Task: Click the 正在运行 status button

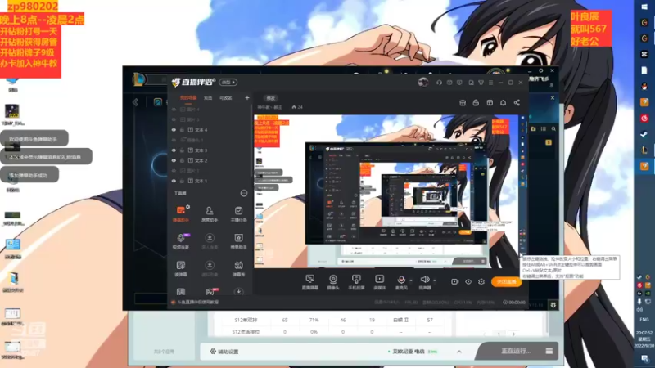Action: pos(516,352)
